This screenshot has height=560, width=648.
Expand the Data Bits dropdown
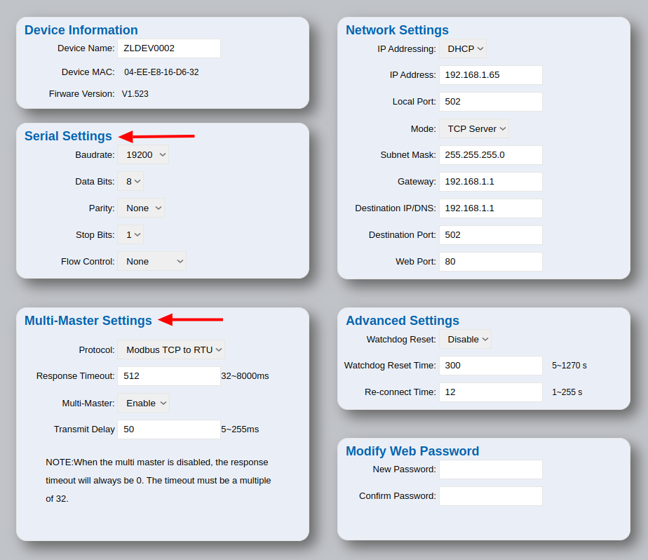point(130,182)
